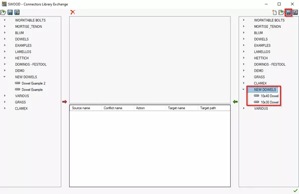Click the SWOOD app icon in title bar
This screenshot has height=194, width=299.
(x=4, y=4)
